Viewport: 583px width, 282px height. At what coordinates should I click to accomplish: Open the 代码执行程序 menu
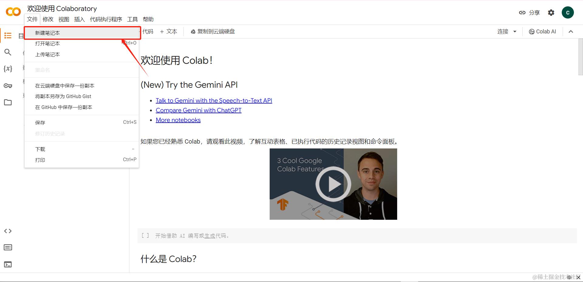(x=106, y=19)
